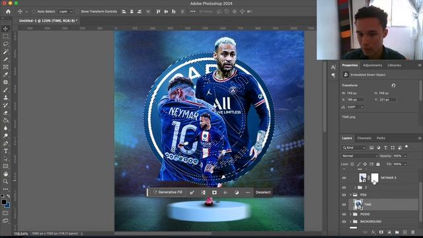The width and height of the screenshot is (423, 238).
Task: Click the X position input field
Action: [x=356, y=100]
